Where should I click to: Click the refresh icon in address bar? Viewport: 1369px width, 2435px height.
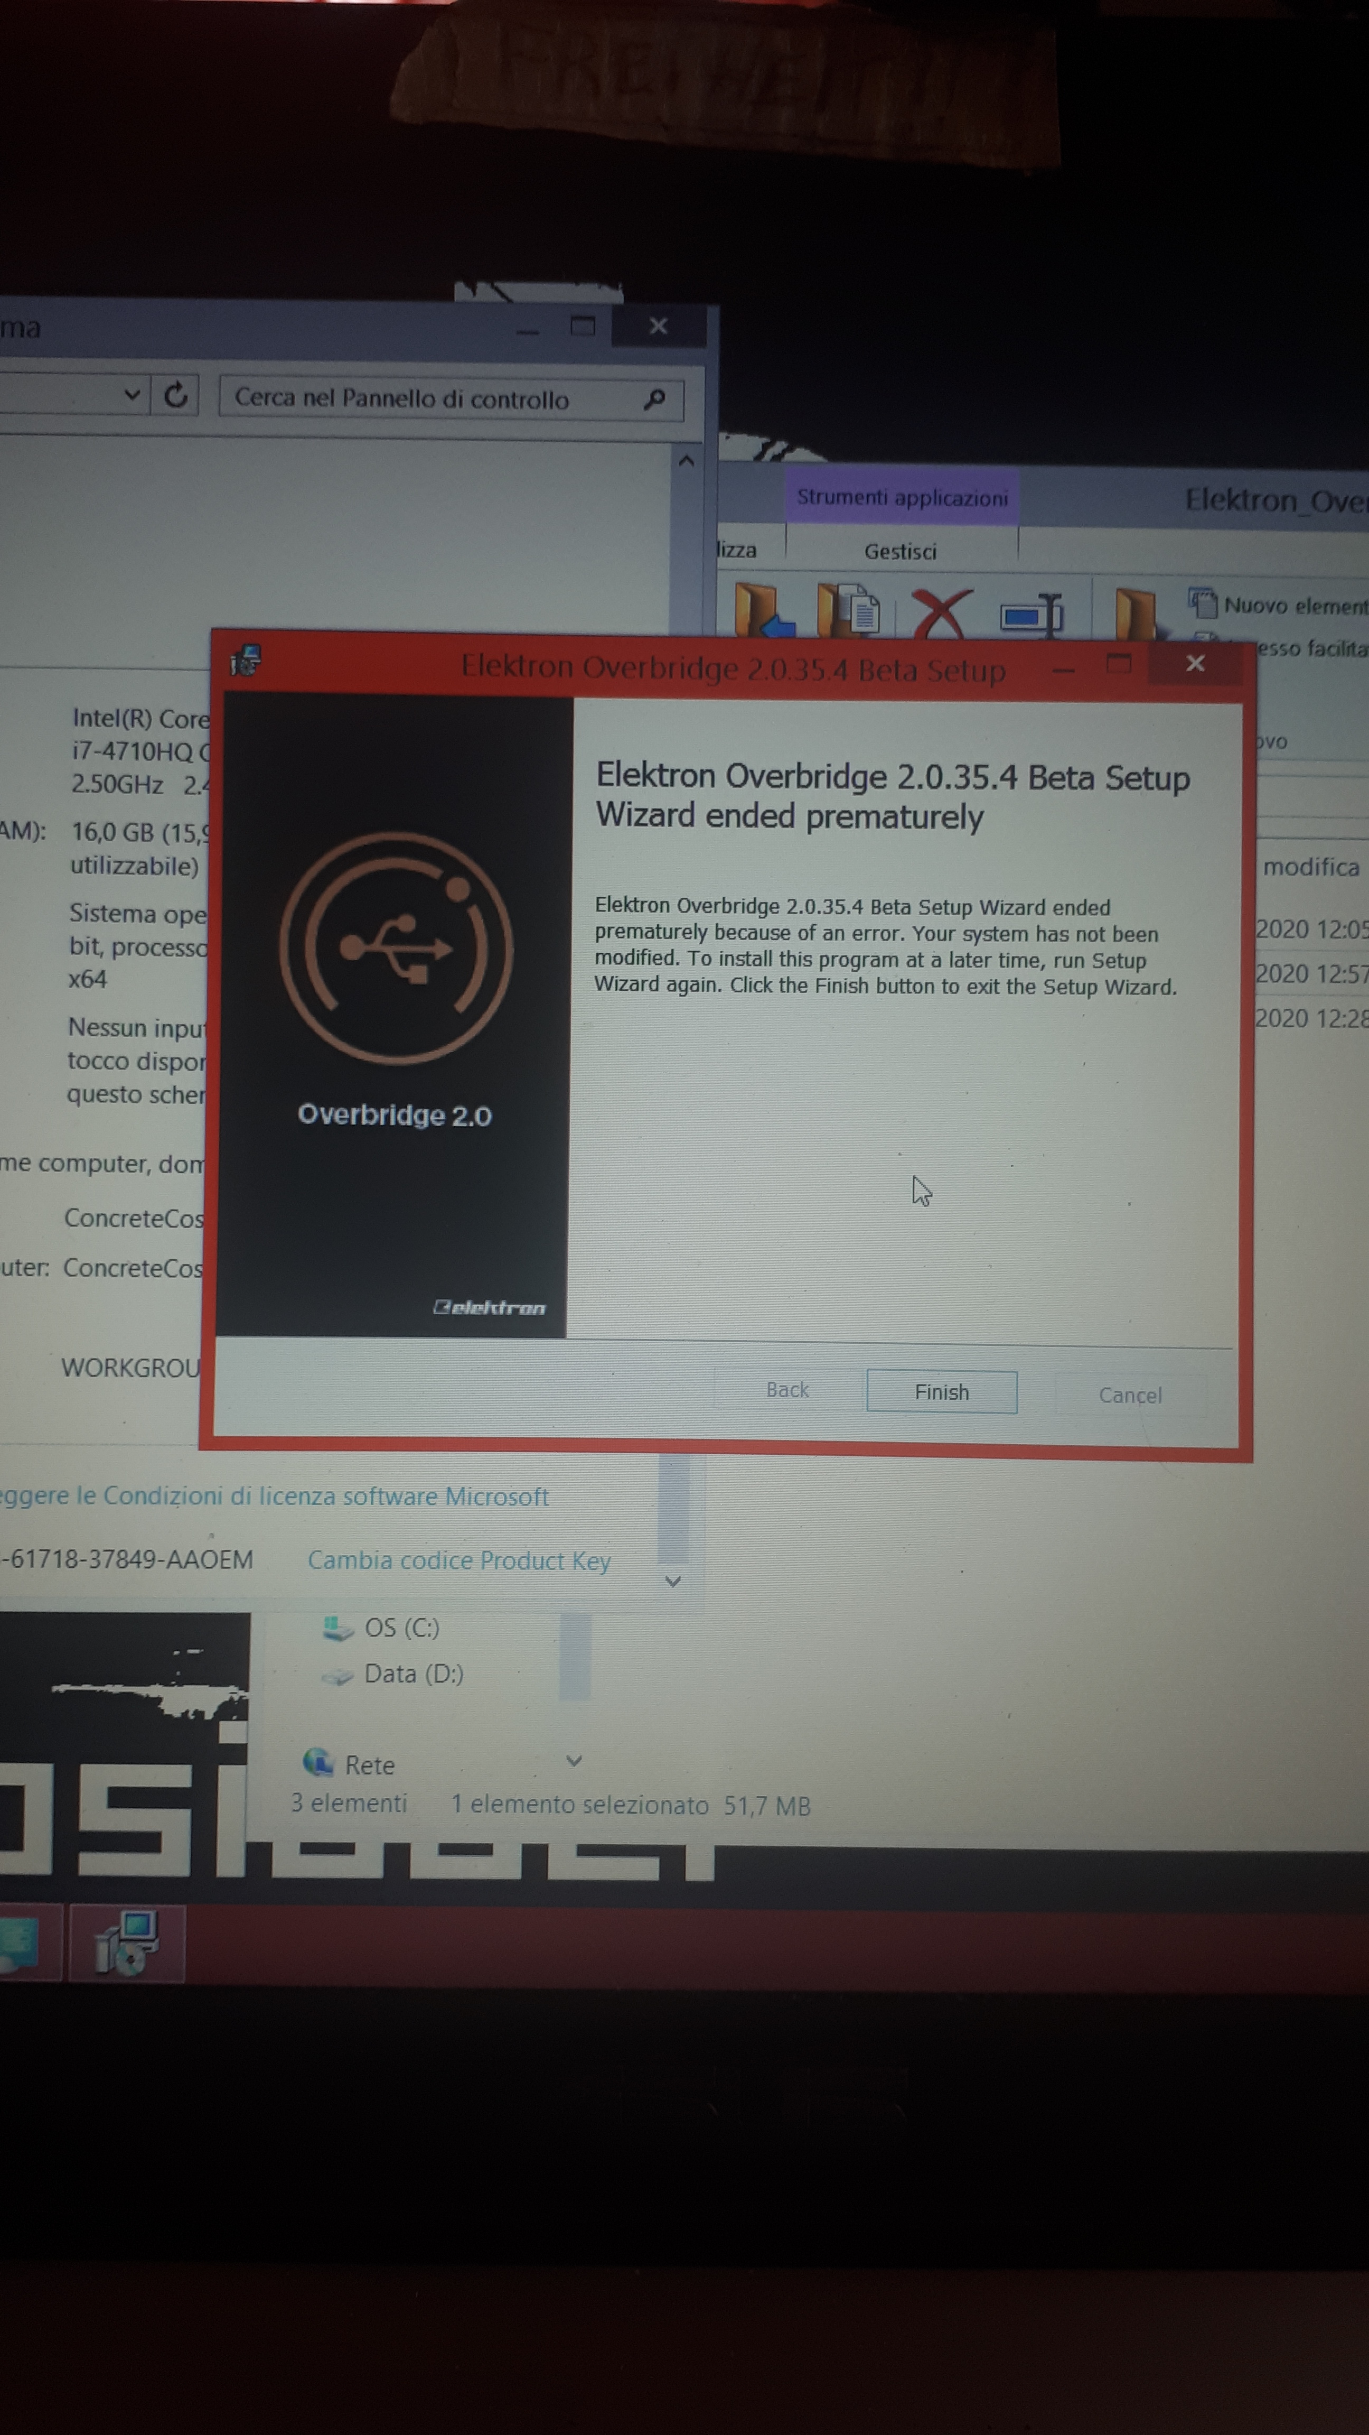tap(176, 394)
